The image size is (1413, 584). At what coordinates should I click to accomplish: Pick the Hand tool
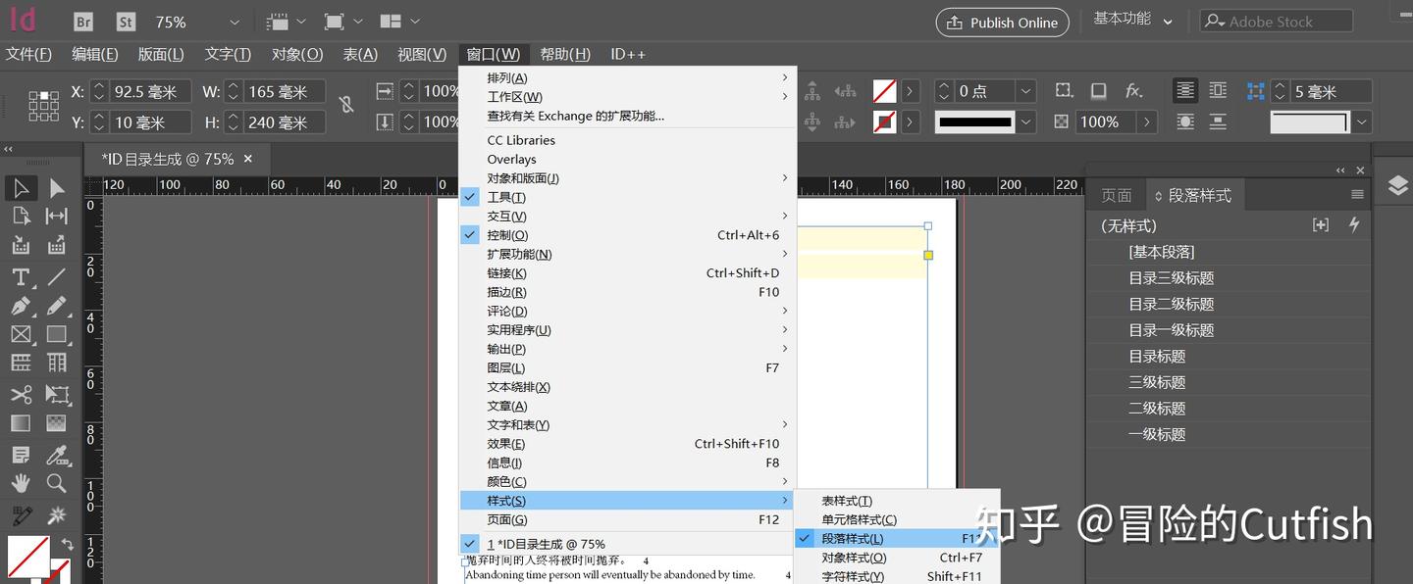22,482
